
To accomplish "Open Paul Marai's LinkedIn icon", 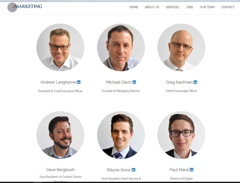I will (x=191, y=169).
